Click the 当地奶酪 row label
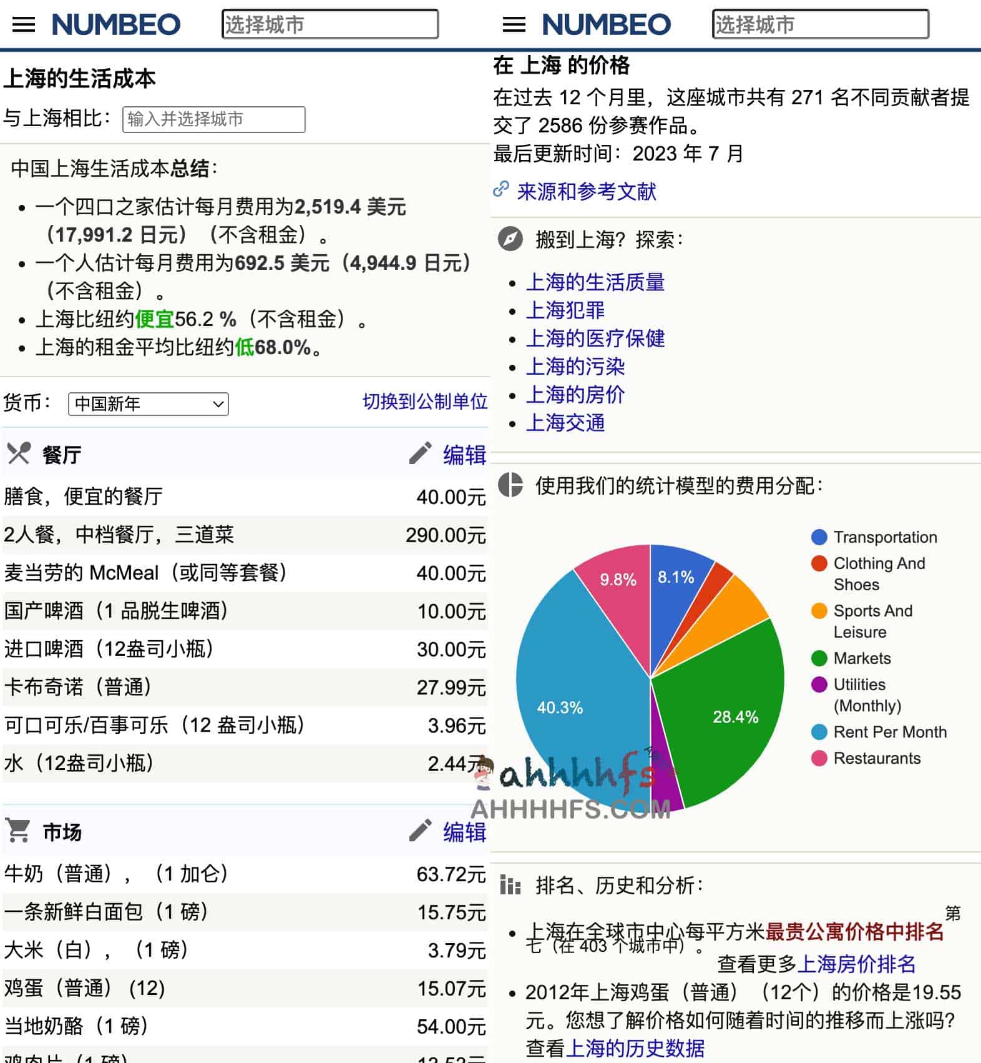This screenshot has height=1063, width=981. coord(76,1026)
